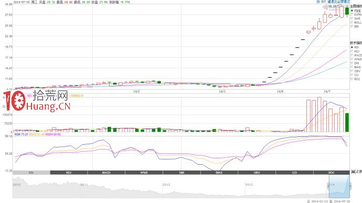
Task: Switch to the CCI tab
Action: [294, 173]
